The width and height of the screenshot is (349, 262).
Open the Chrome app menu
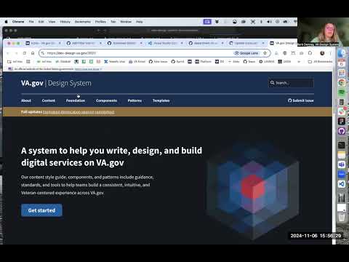pos(18,22)
